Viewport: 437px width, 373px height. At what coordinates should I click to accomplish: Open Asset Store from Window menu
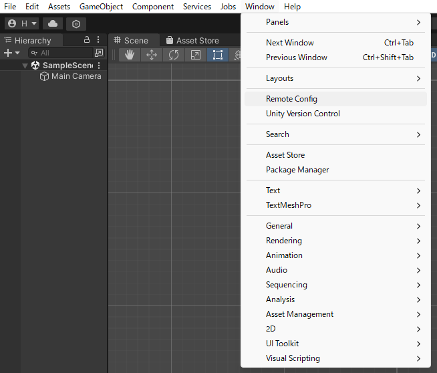335,155
